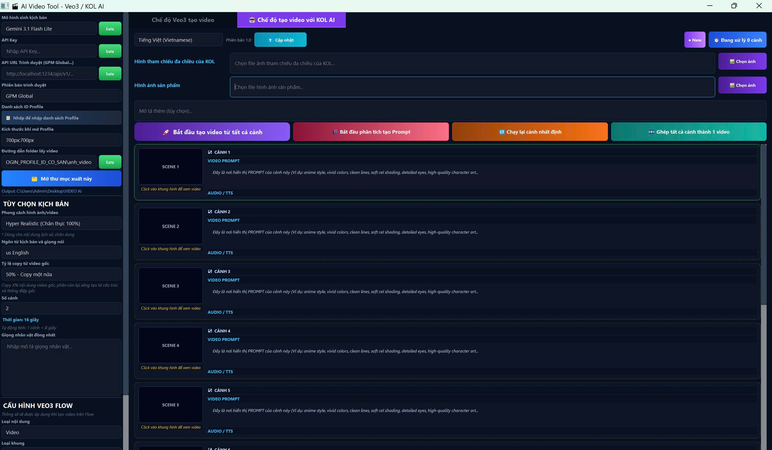Click the Đang xử lý 0 cảnh status button
The image size is (772, 450).
(x=737, y=40)
